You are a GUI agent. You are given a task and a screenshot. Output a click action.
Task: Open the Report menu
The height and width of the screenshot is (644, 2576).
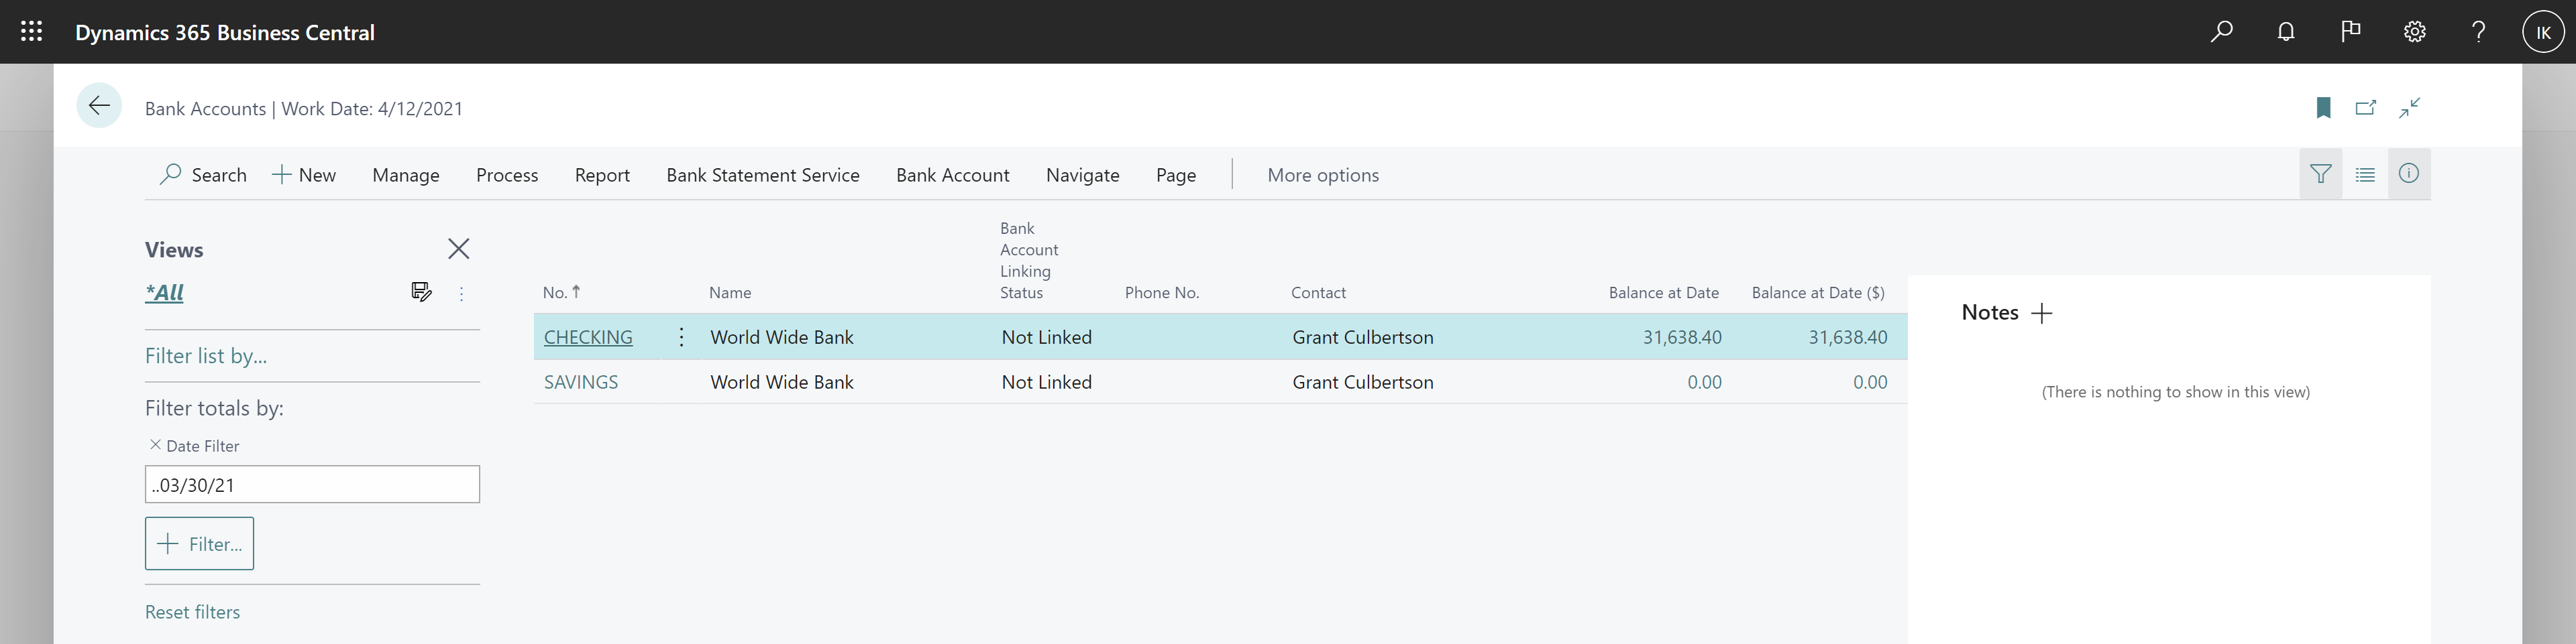tap(602, 176)
